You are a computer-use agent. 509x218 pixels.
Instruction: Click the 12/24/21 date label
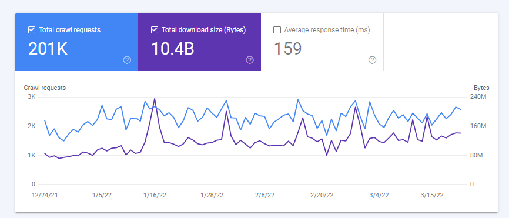click(45, 195)
